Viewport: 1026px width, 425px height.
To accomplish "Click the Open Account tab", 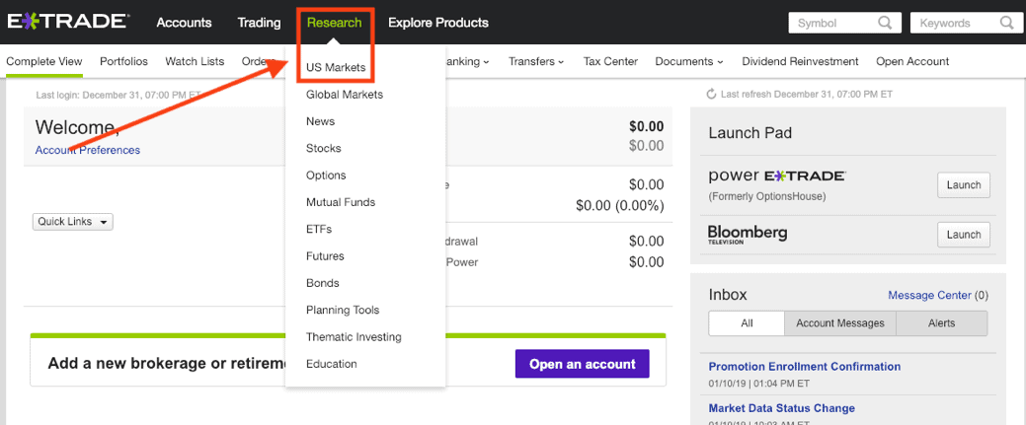I will tap(912, 61).
